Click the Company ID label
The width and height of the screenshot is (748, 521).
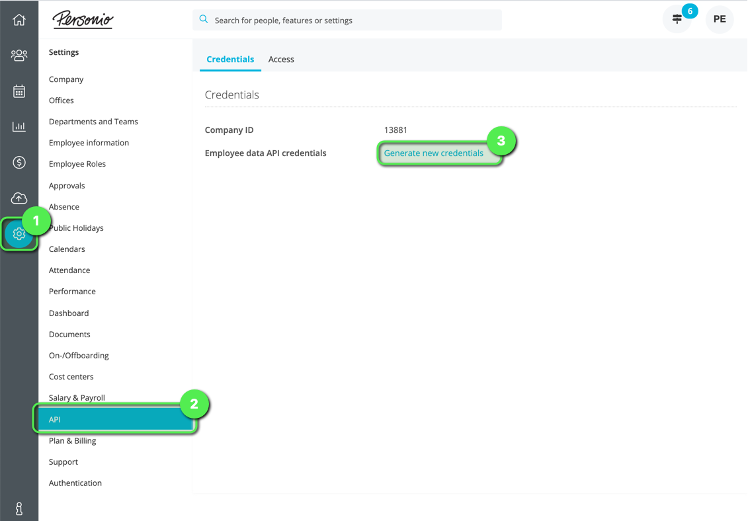[x=229, y=130]
